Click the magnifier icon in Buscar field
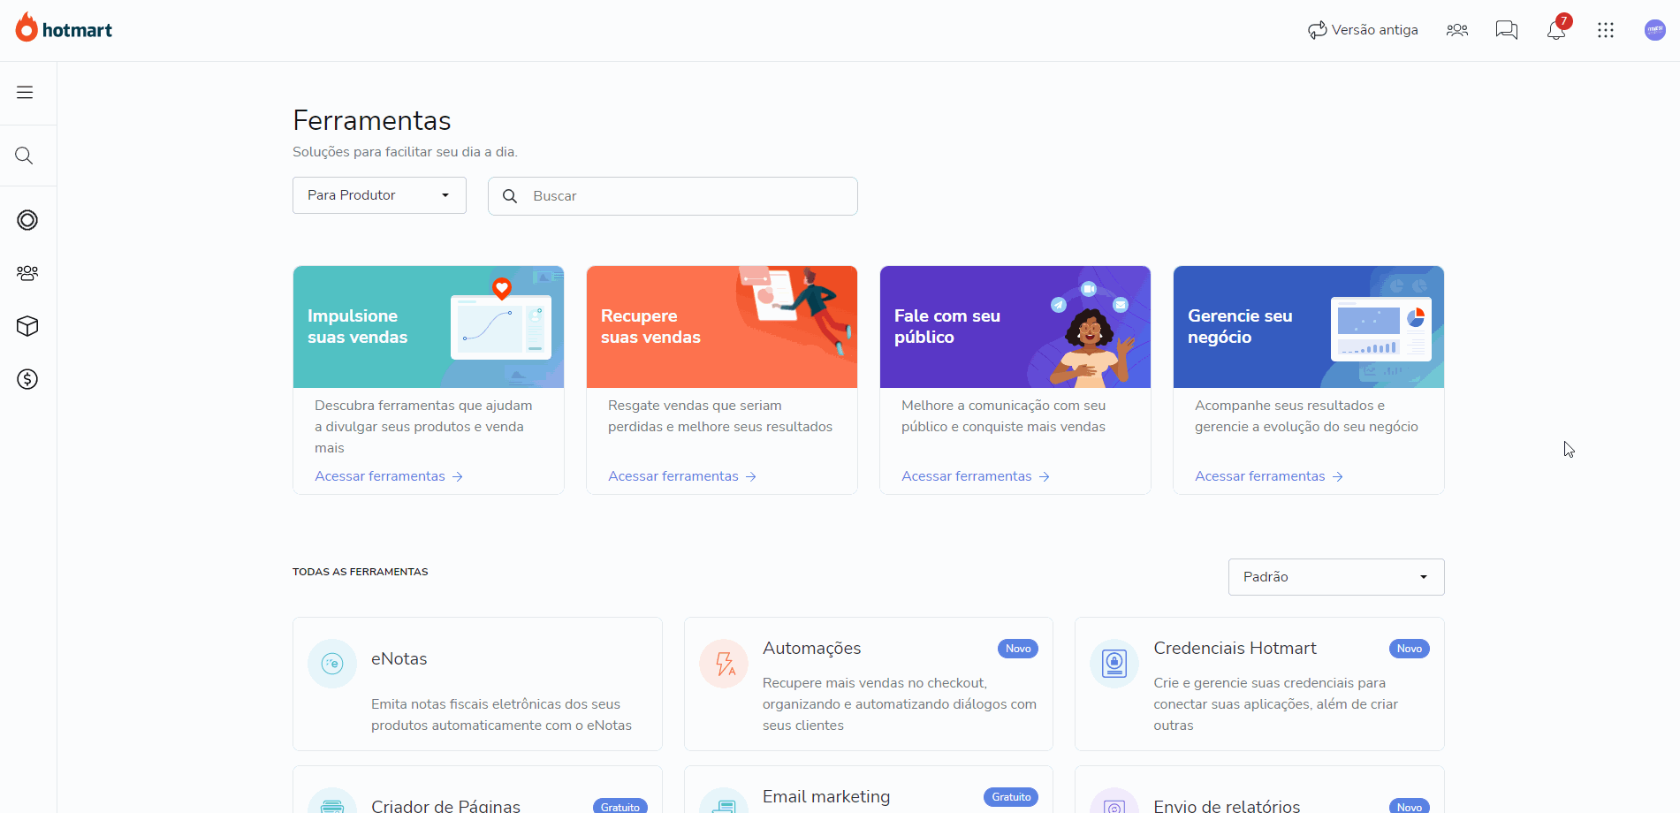1680x813 pixels. coord(510,196)
